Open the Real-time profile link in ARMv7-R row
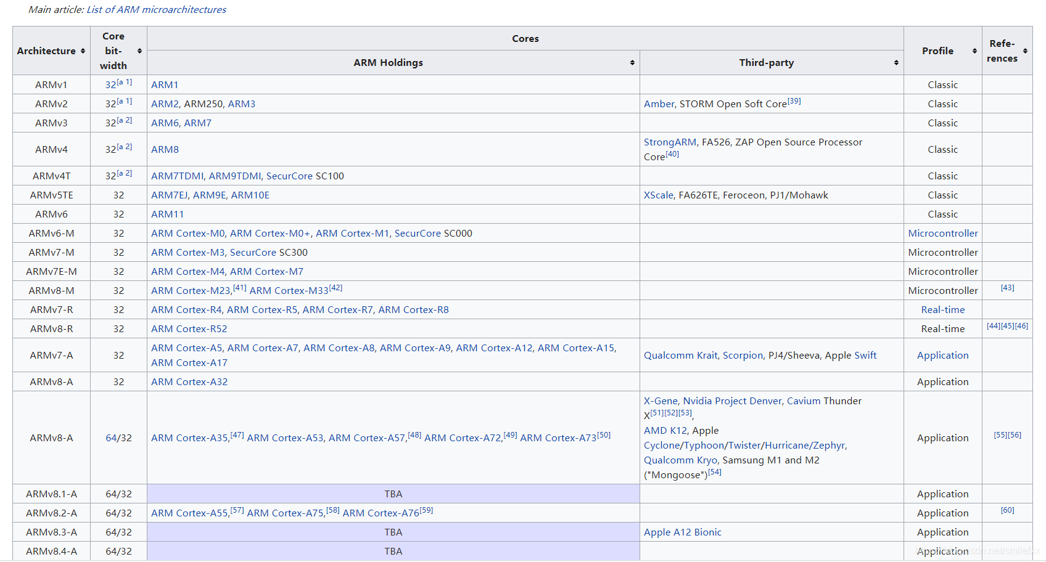 click(943, 310)
